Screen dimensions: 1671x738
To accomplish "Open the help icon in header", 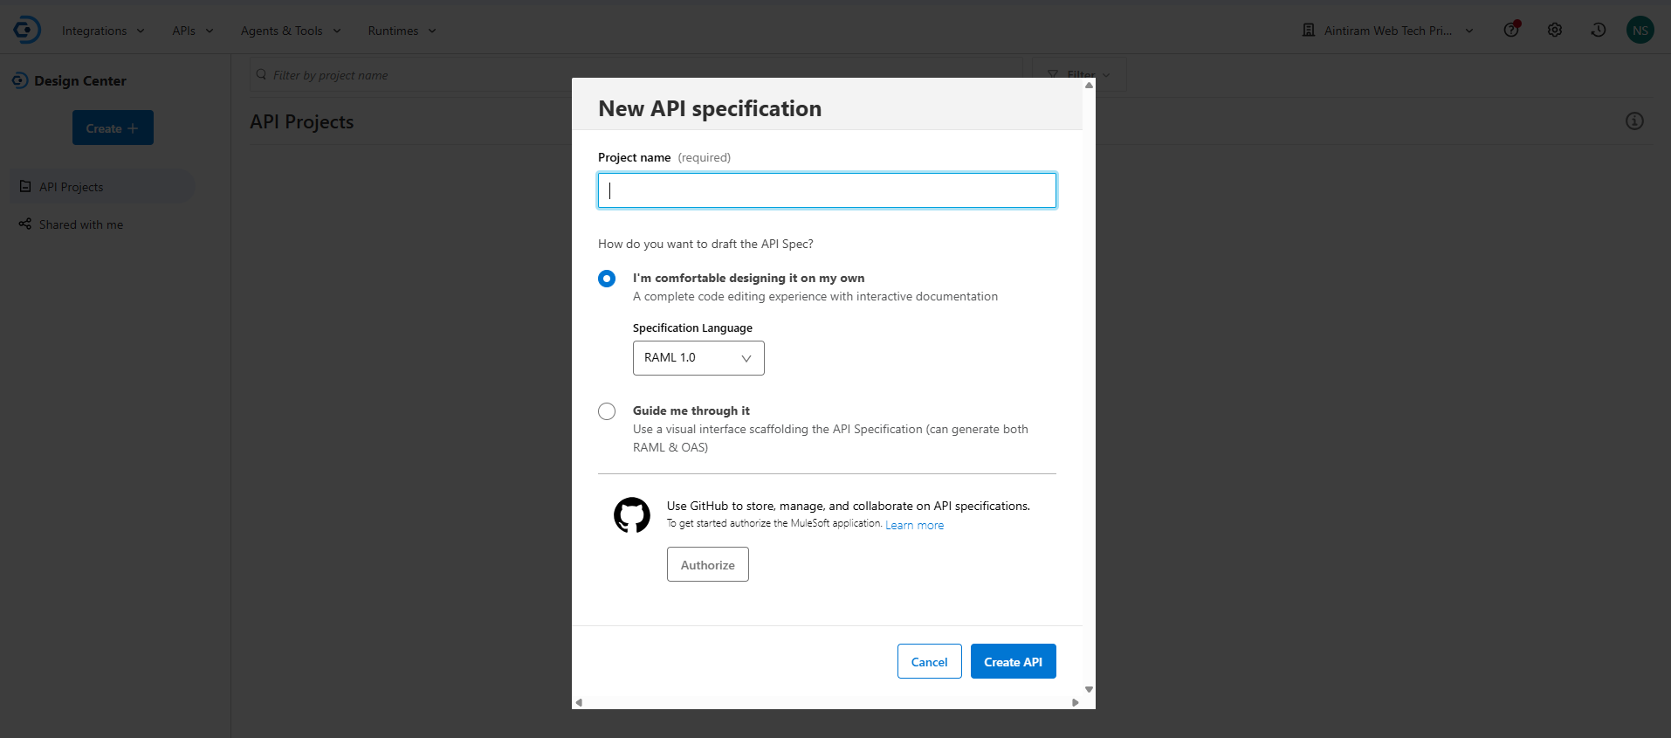I will tap(1511, 30).
